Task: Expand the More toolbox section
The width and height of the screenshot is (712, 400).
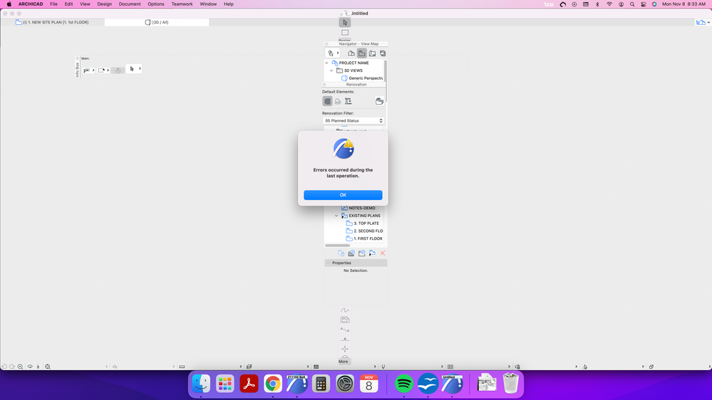Action: click(x=344, y=360)
